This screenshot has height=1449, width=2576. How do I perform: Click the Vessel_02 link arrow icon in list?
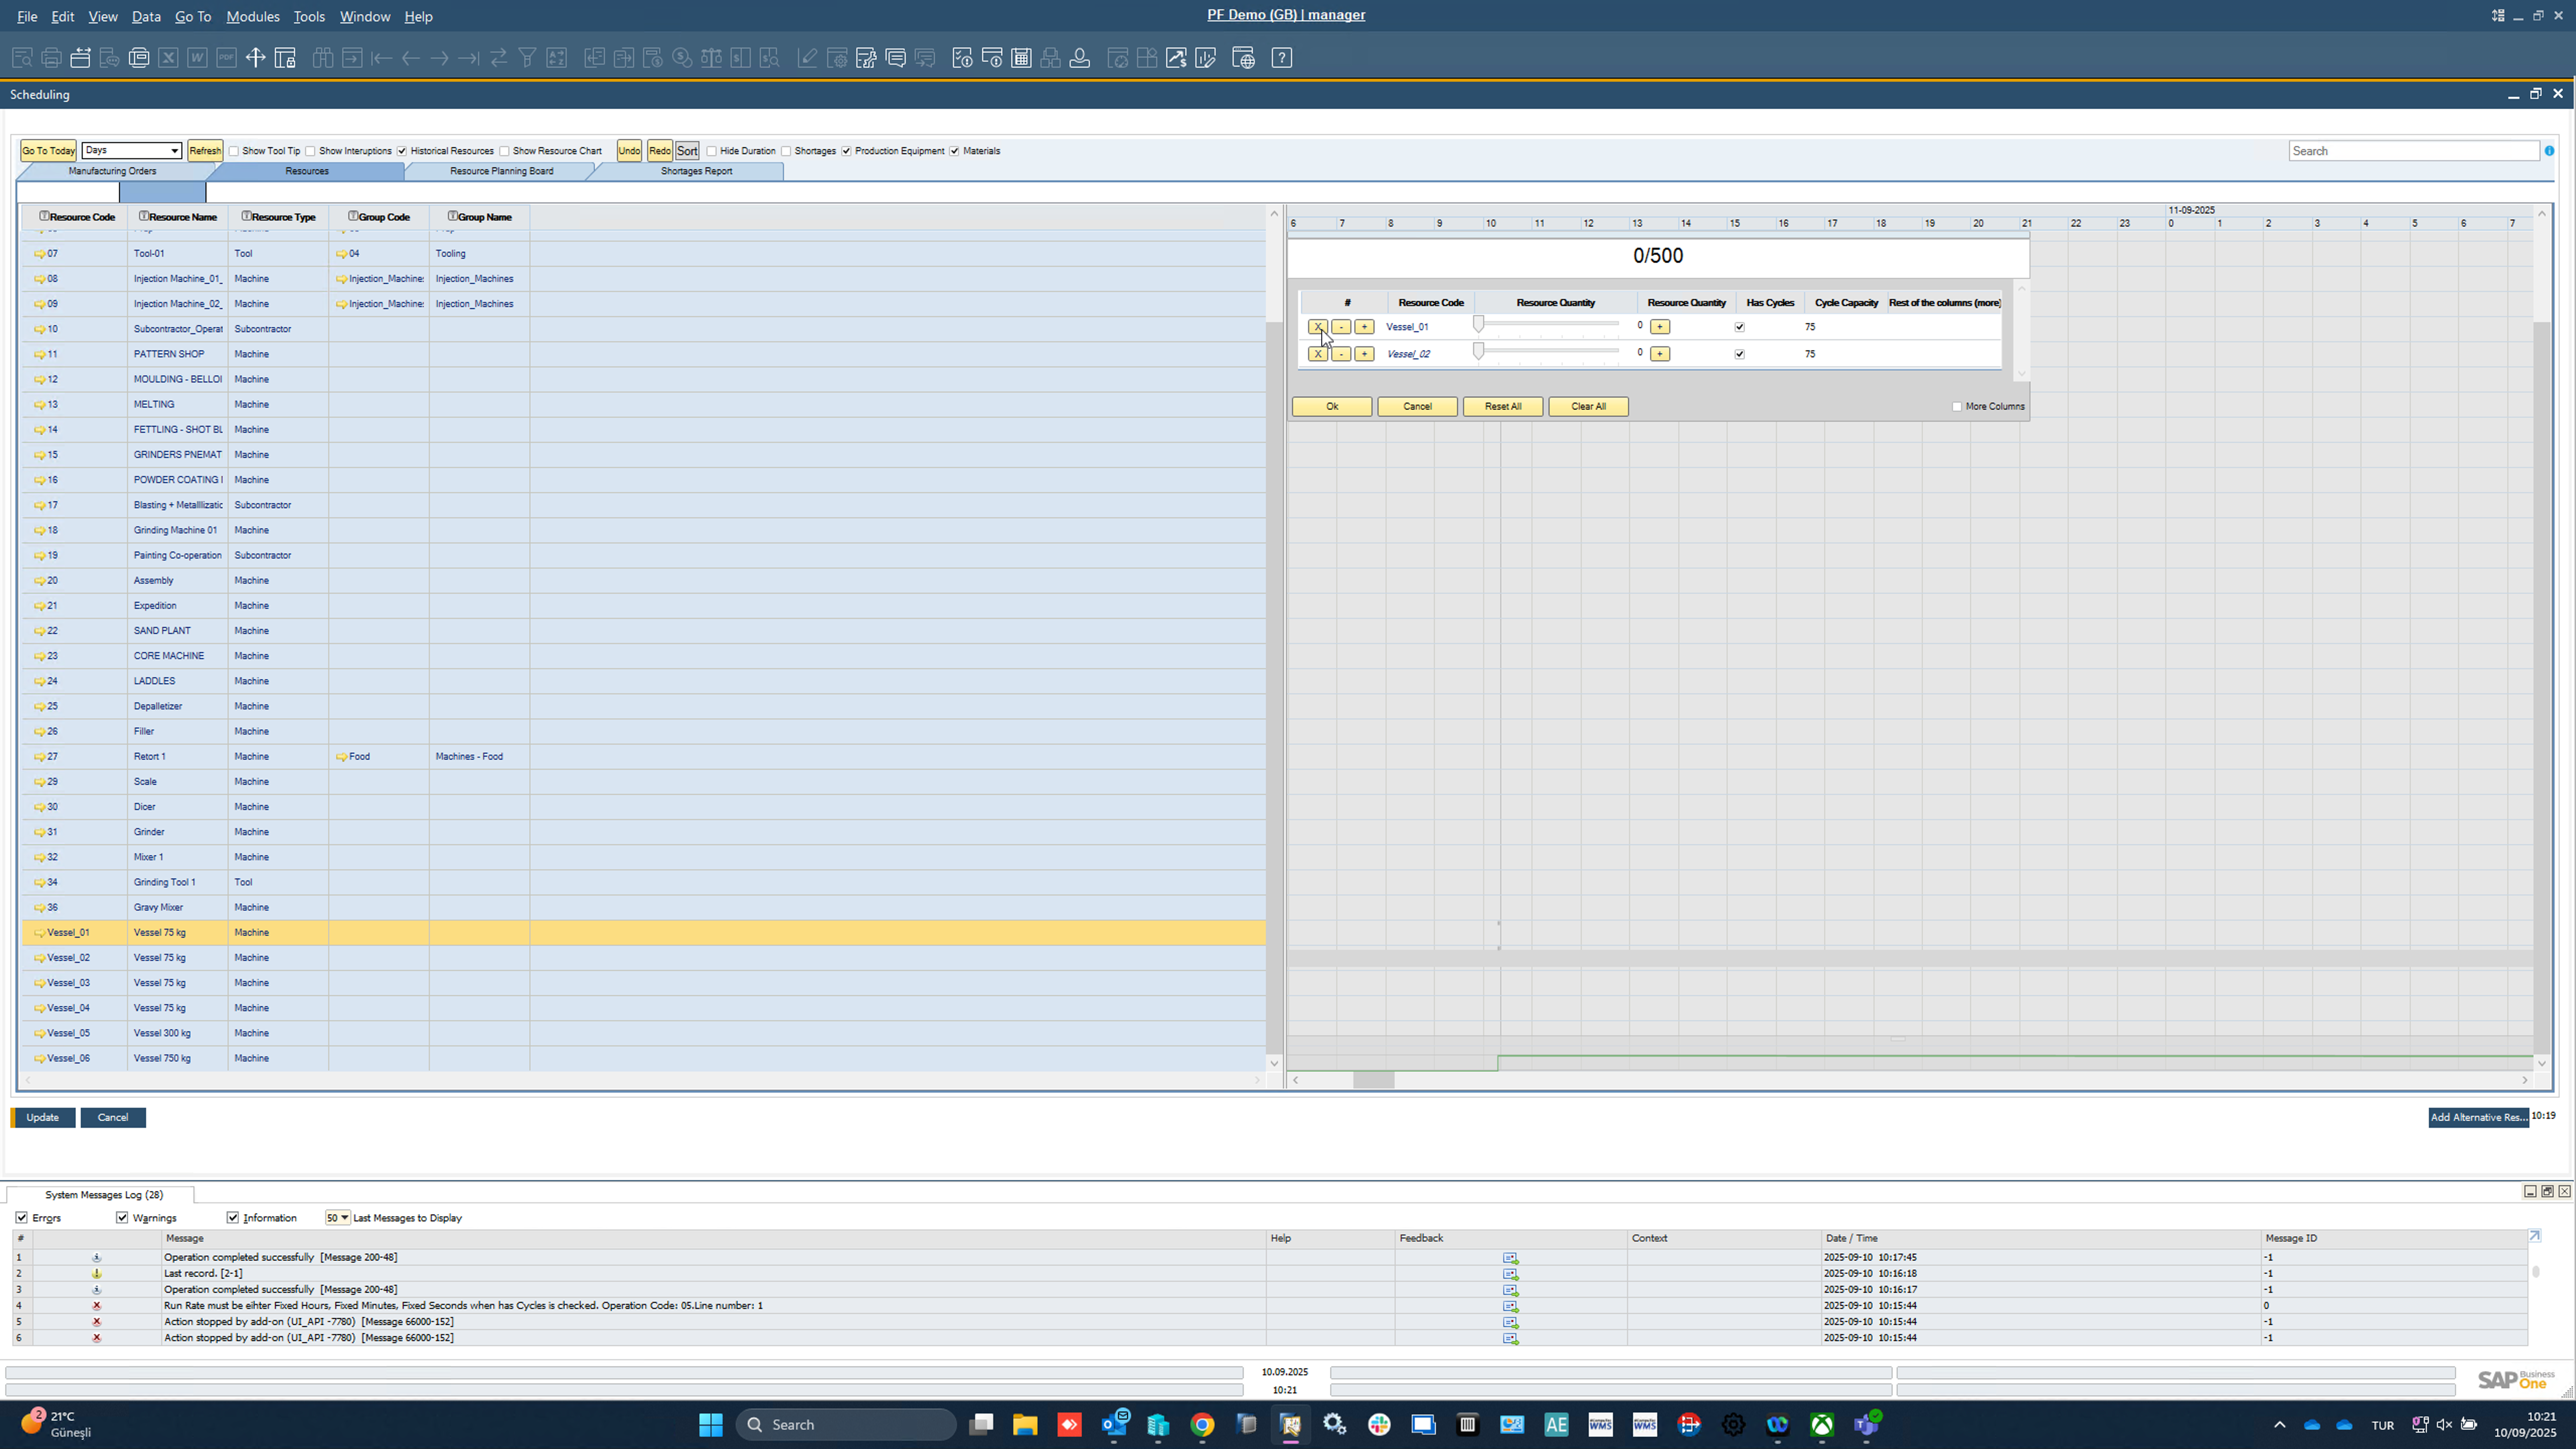[40, 958]
